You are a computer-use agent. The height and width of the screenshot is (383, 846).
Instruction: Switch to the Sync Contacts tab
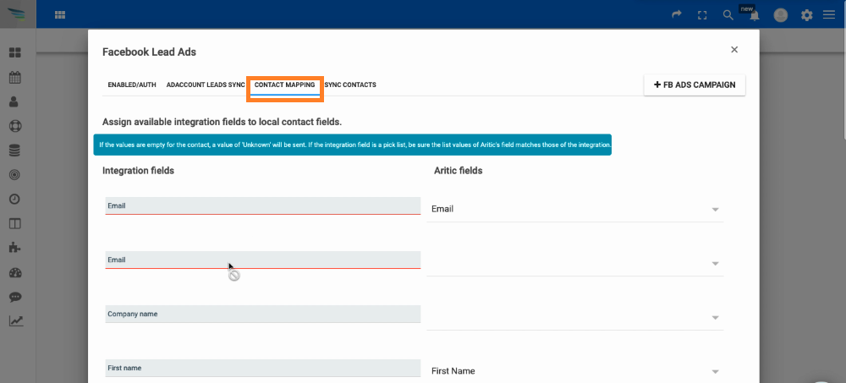point(350,85)
